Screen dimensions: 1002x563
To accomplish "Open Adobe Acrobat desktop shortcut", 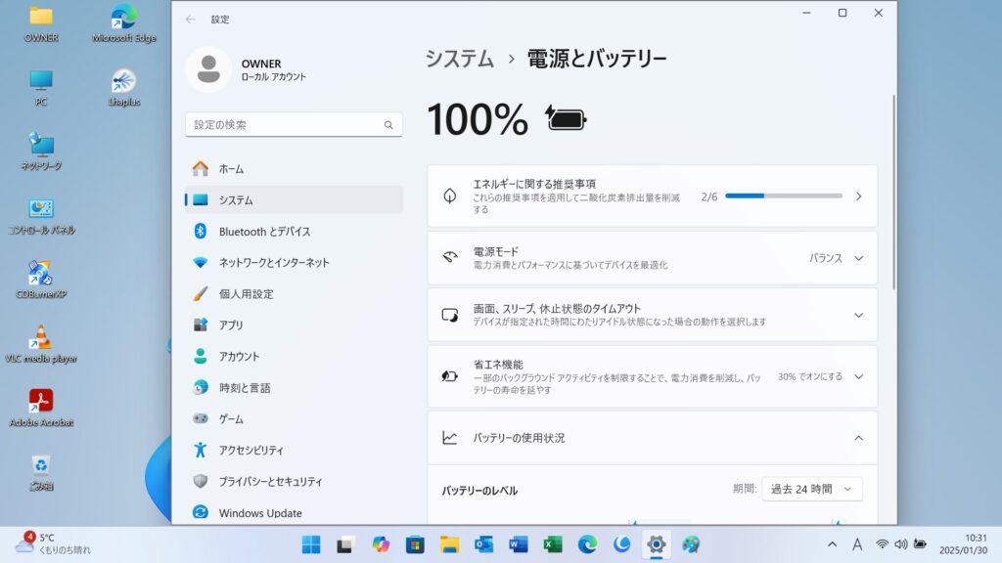I will tap(41, 402).
